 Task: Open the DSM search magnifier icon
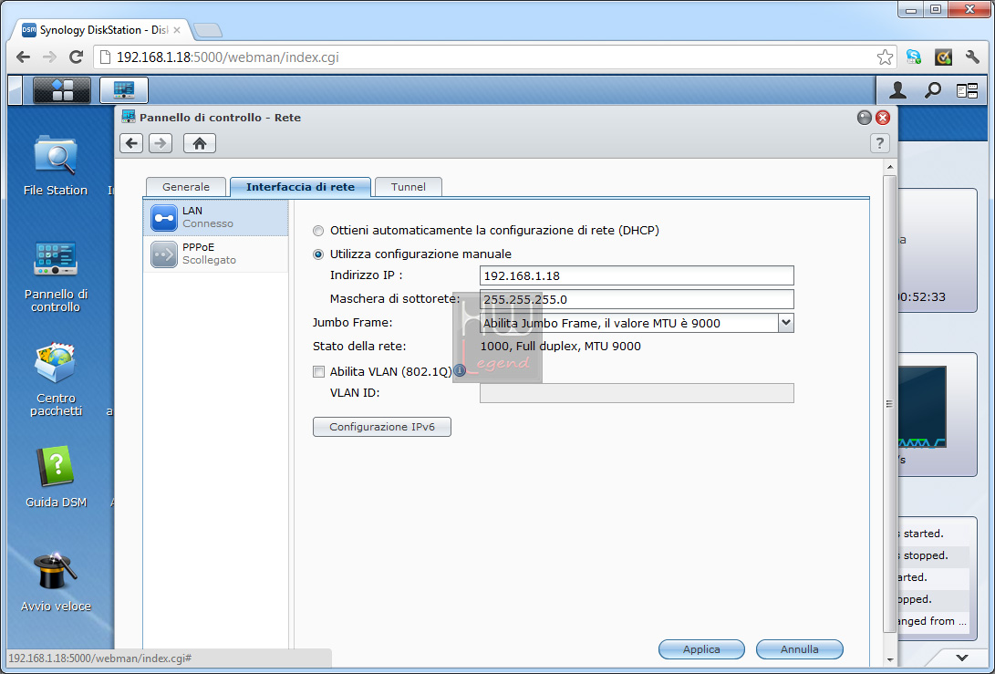932,90
